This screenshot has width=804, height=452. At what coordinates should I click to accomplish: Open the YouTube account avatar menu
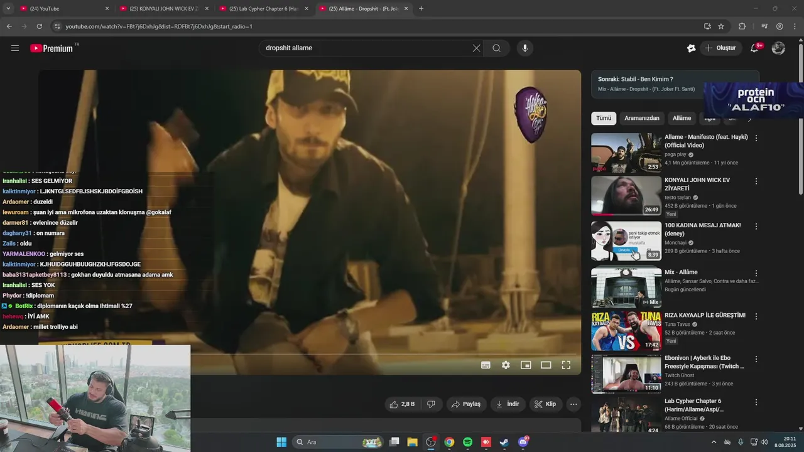pos(778,48)
